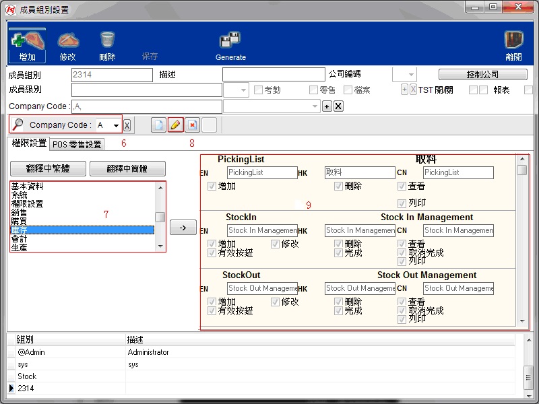Click the 取料 HK text field
This screenshot has width=539, height=404.
click(x=360, y=172)
